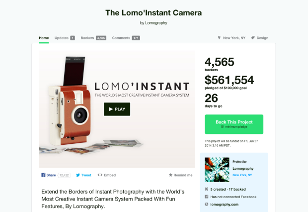Screen dimensions: 308x212
Task: Open the Backers tab
Action: click(x=93, y=38)
